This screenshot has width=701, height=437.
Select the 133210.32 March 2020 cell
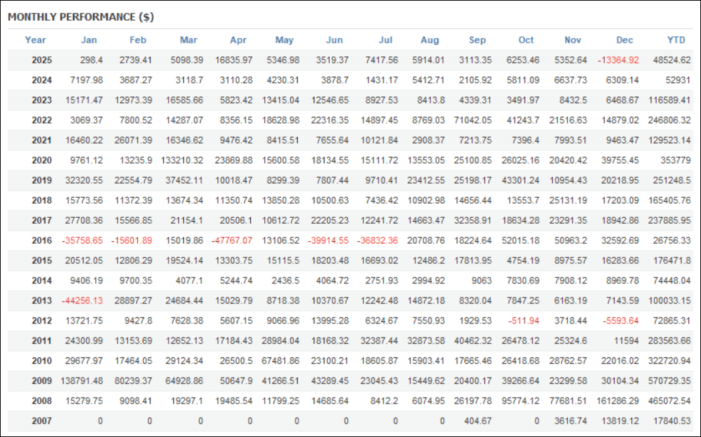point(181,160)
